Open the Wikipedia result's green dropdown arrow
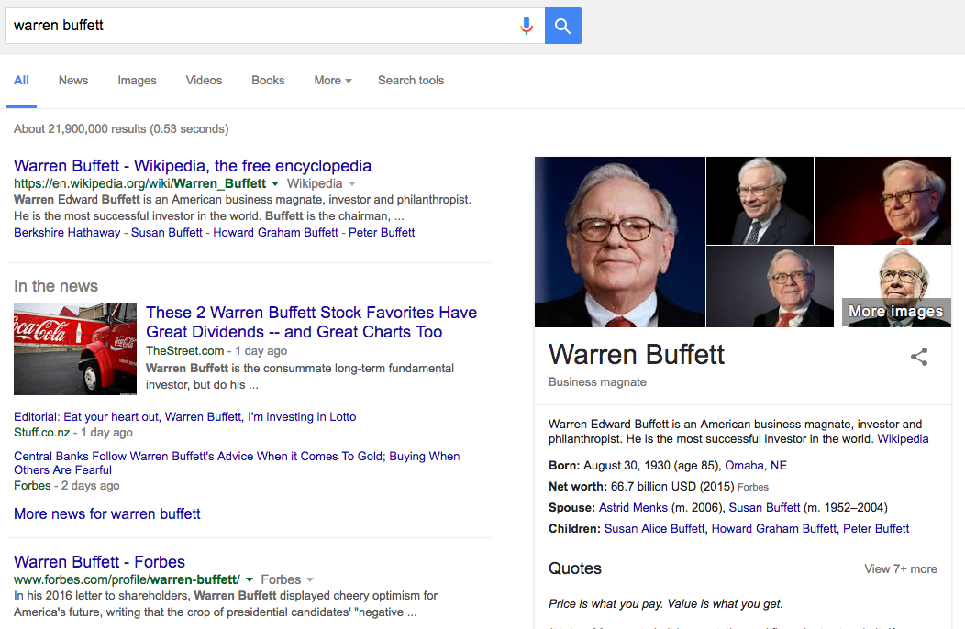The height and width of the screenshot is (629, 965). point(275,184)
